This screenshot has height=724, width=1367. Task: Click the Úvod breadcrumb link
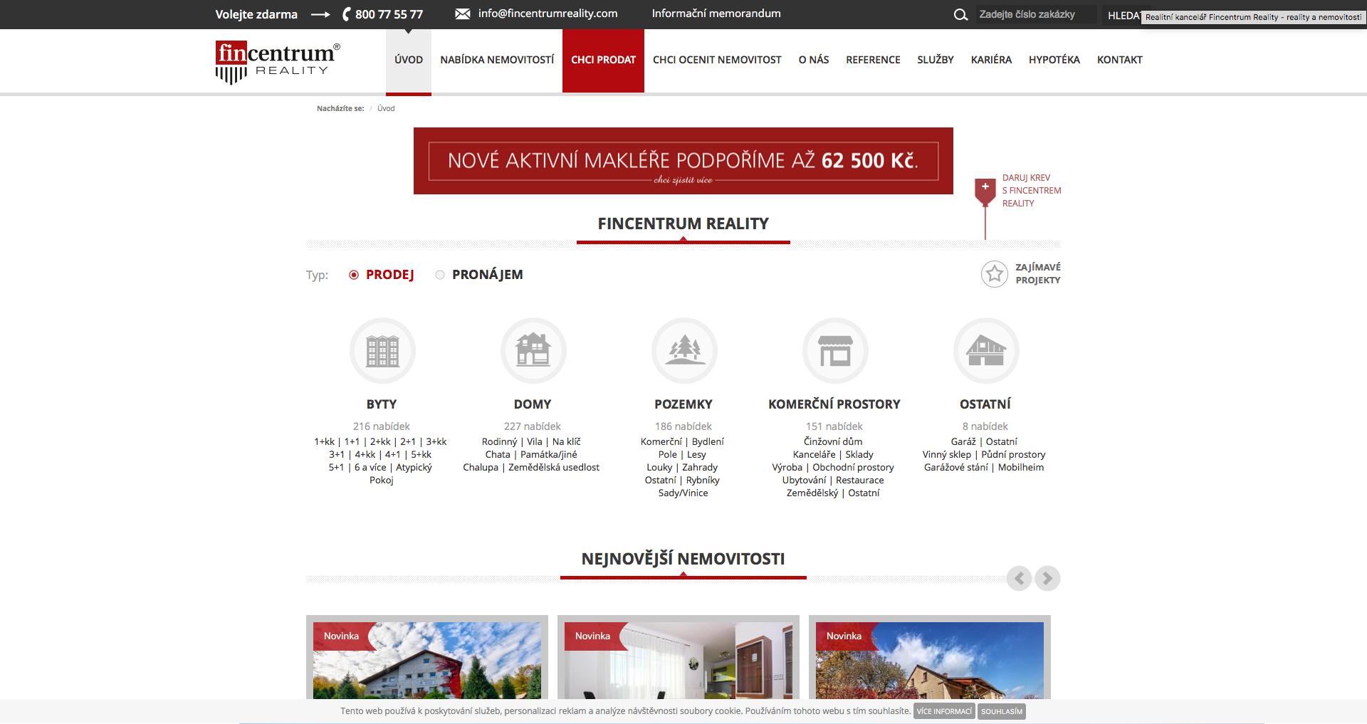[386, 109]
